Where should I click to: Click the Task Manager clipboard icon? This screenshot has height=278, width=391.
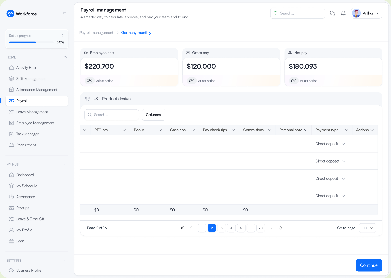click(x=11, y=134)
